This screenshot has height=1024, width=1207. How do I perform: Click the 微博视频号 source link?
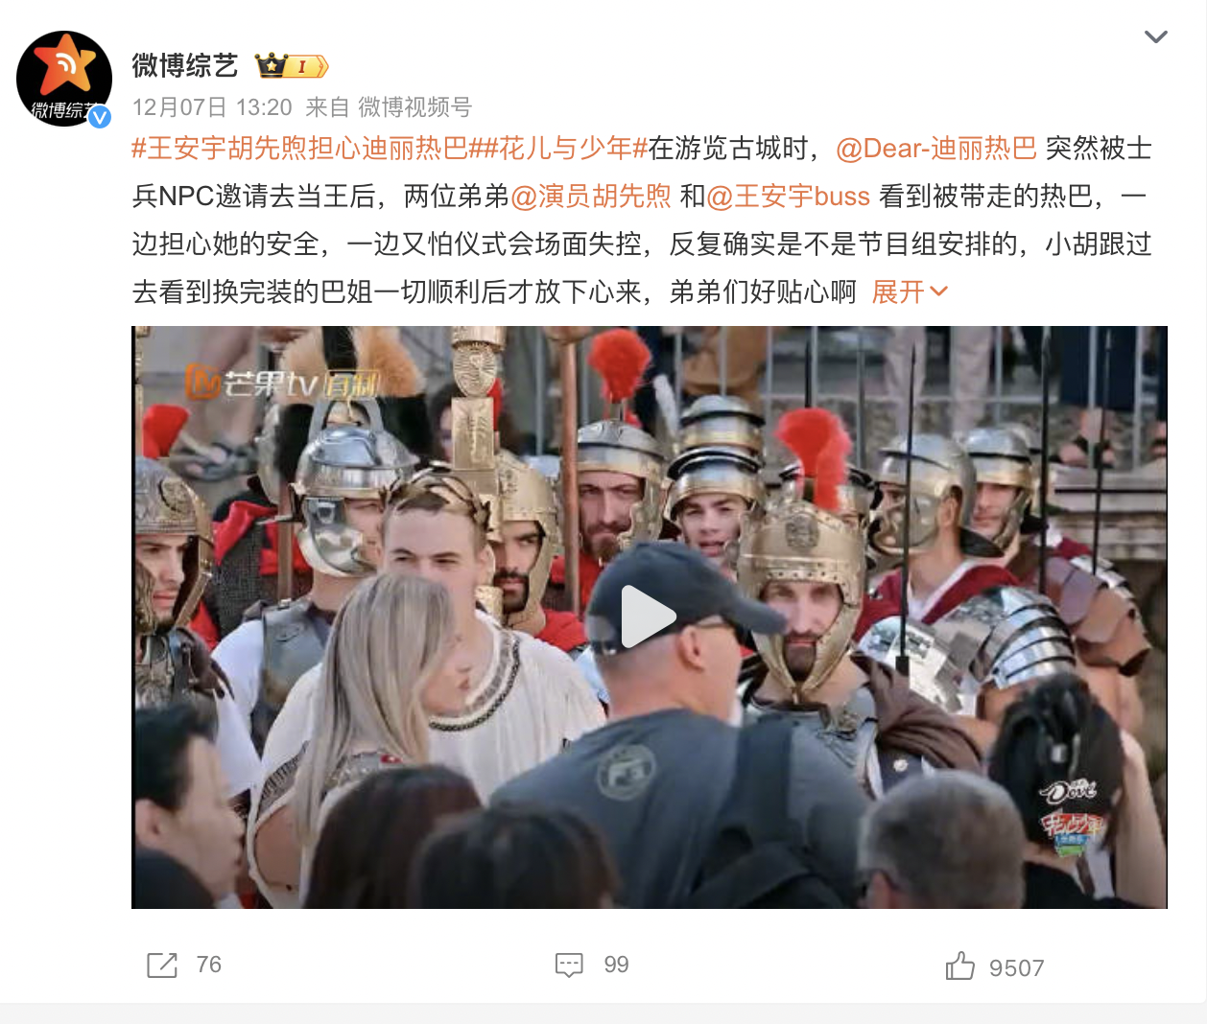414,107
